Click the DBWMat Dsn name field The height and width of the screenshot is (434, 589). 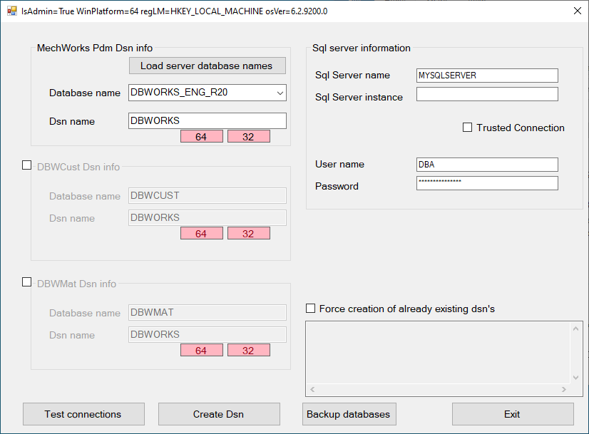coord(207,334)
